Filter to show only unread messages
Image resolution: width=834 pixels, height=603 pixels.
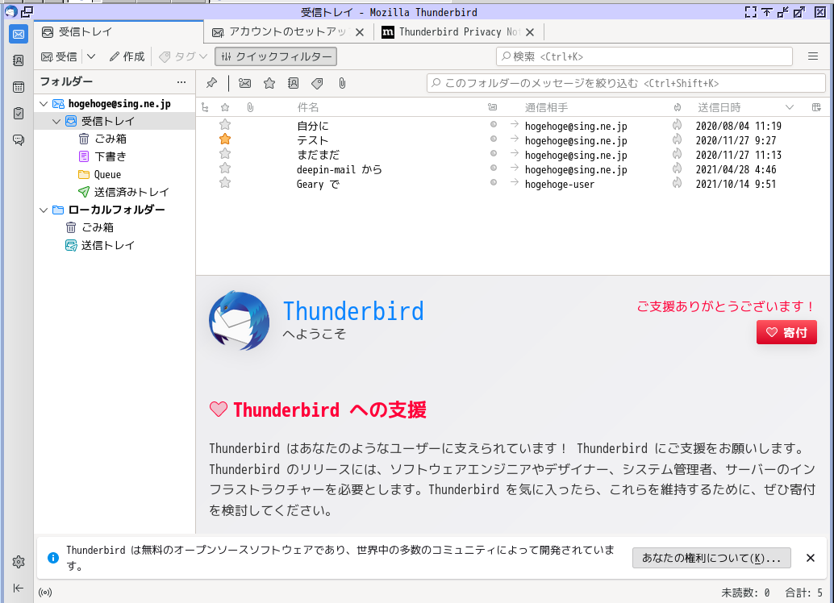pyautogui.click(x=244, y=83)
